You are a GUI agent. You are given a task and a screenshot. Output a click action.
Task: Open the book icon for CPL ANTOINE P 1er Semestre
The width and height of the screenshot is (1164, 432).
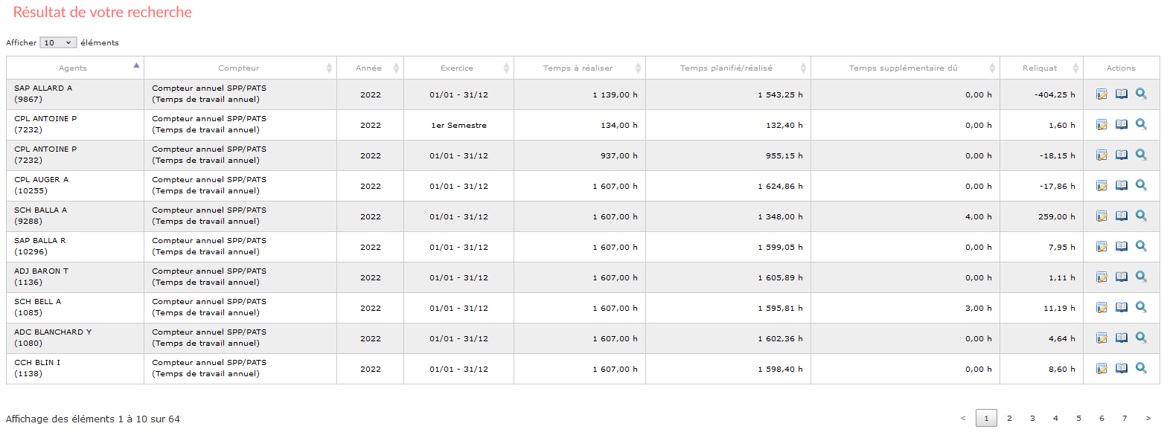pyautogui.click(x=1122, y=125)
